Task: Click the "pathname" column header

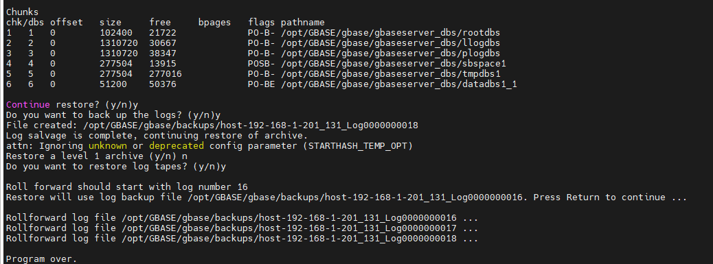Action: click(x=302, y=22)
